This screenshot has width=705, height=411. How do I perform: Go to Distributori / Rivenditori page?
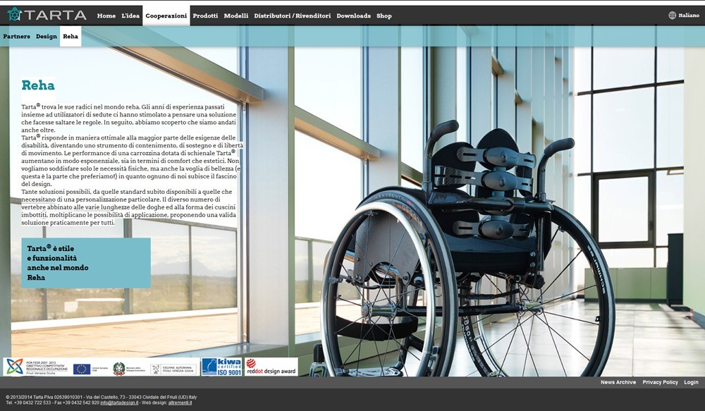(293, 16)
